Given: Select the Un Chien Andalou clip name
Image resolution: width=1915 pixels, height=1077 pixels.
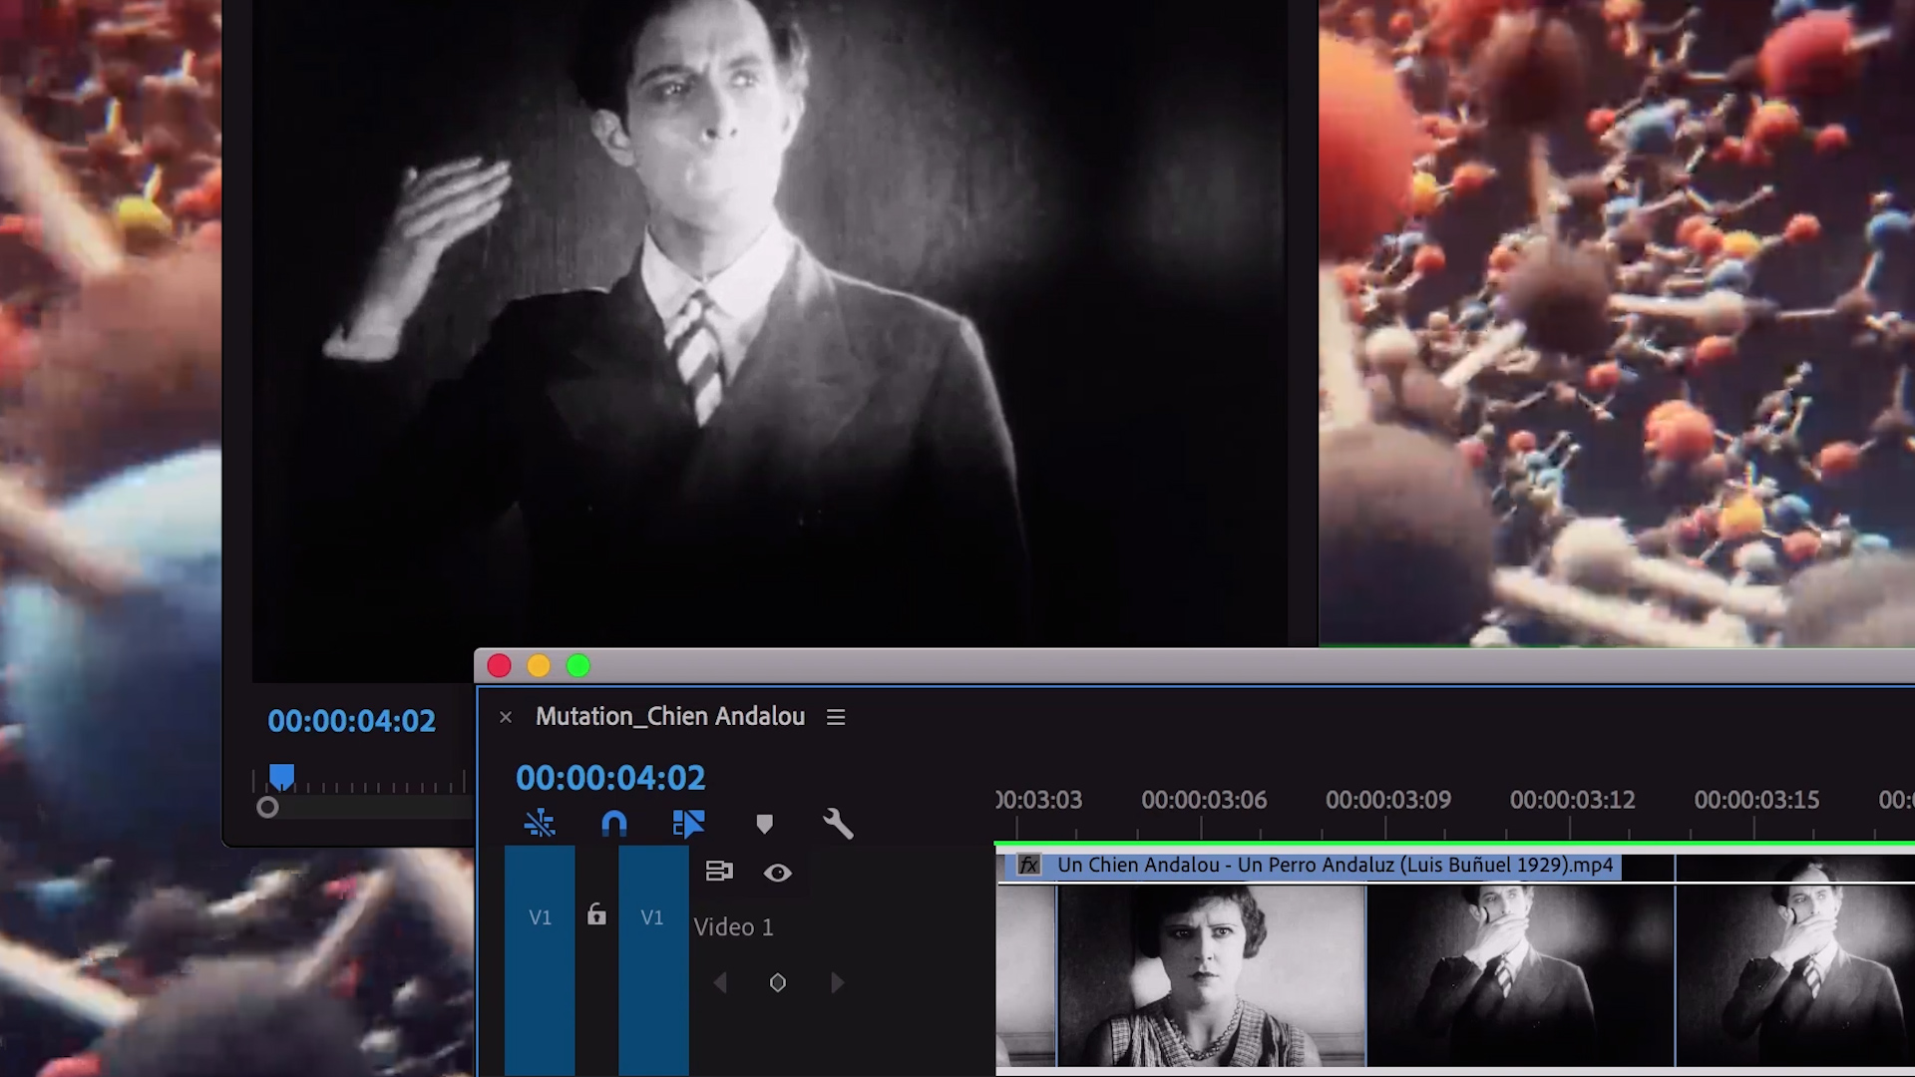Looking at the screenshot, I should click(x=1335, y=866).
